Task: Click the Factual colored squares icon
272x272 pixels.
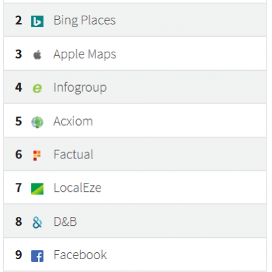Action: [37, 156]
